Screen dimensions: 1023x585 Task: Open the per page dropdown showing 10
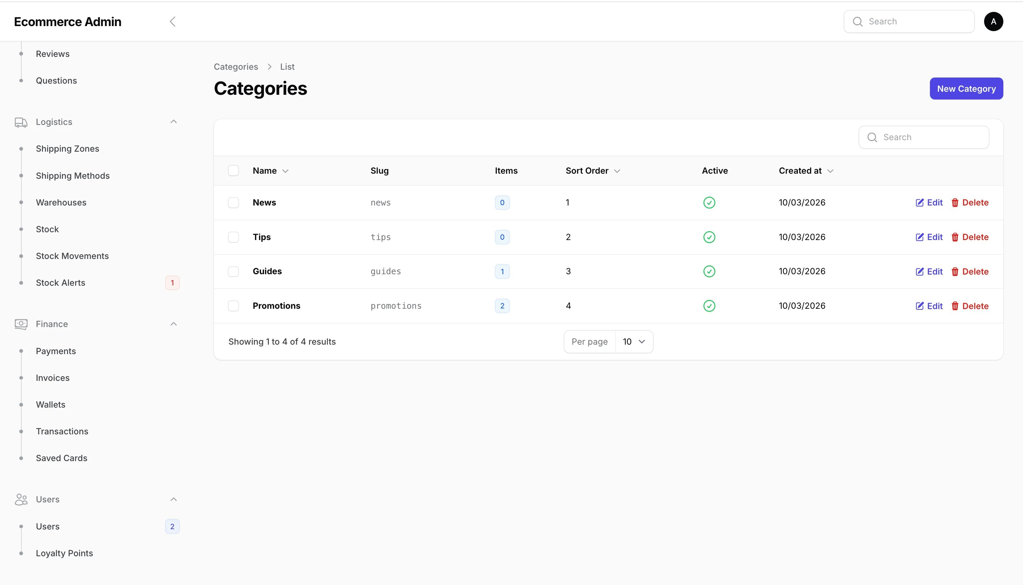tap(633, 342)
